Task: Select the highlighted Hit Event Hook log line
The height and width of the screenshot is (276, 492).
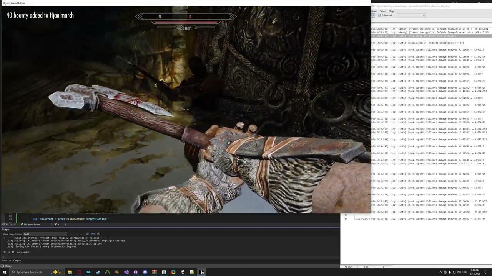Action: [430, 36]
